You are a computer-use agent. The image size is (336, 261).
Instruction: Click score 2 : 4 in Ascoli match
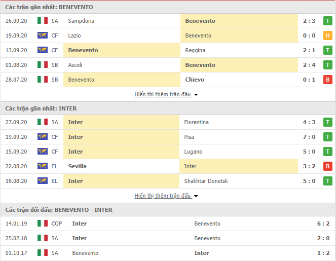point(309,65)
